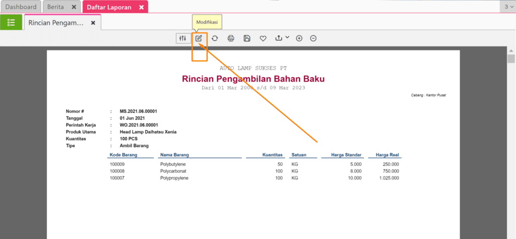This screenshot has height=239, width=516.
Task: Open the green report list menu icon
Action: pos(11,22)
